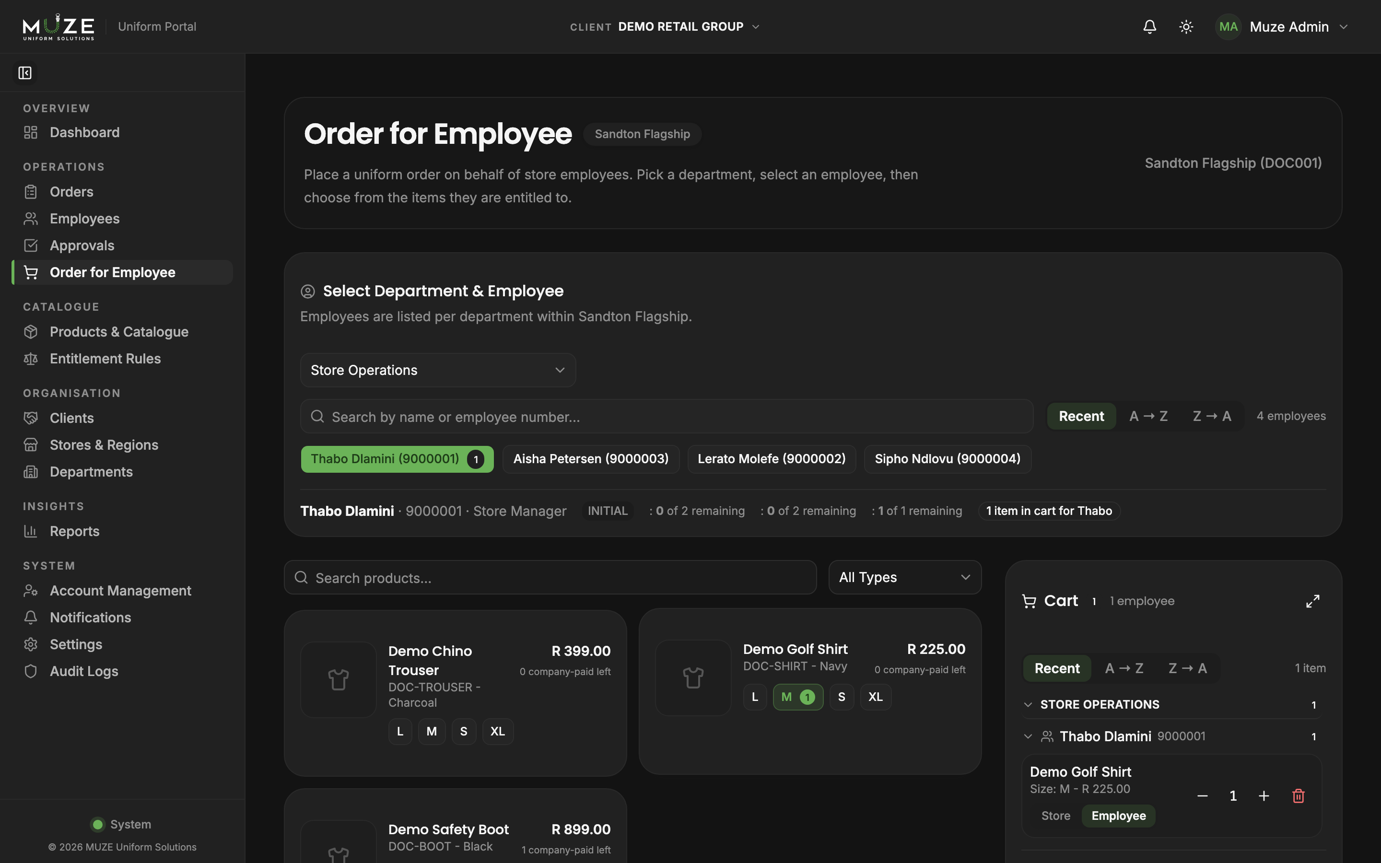Collapse the sidebar panel icon
Image resolution: width=1381 pixels, height=863 pixels.
point(24,73)
